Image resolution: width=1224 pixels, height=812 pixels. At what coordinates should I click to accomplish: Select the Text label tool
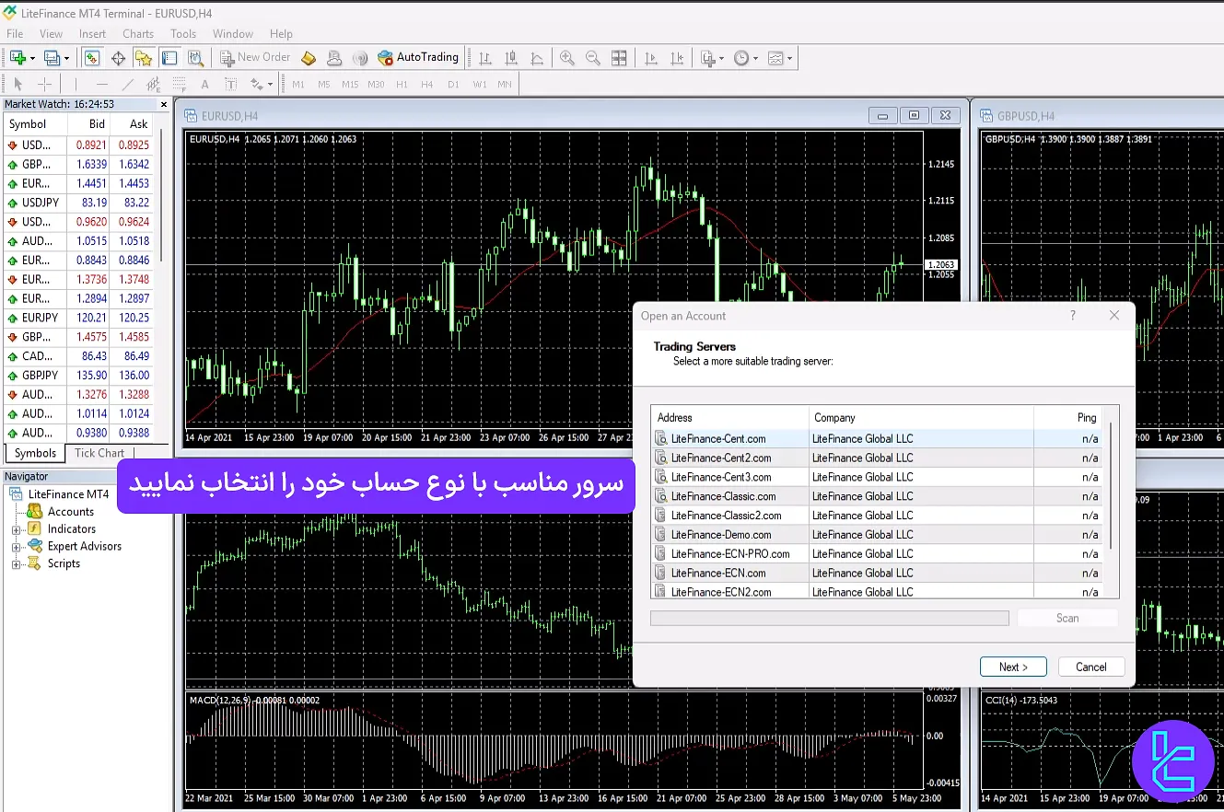232,83
